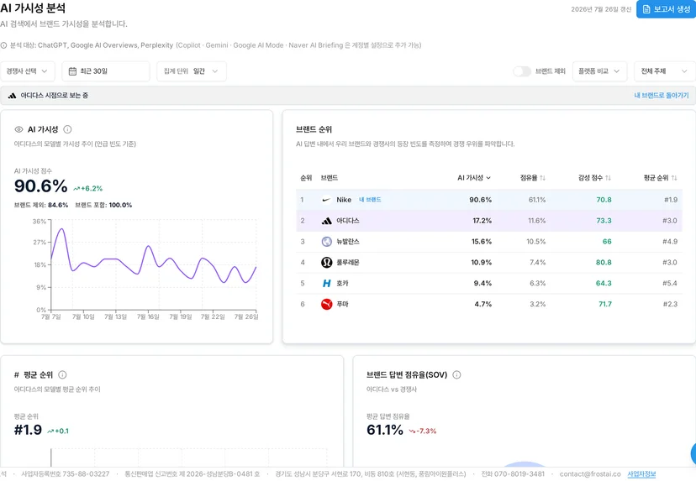
Task: Click the 61.1% 평균 답변 점유율 value
Action: (385, 430)
